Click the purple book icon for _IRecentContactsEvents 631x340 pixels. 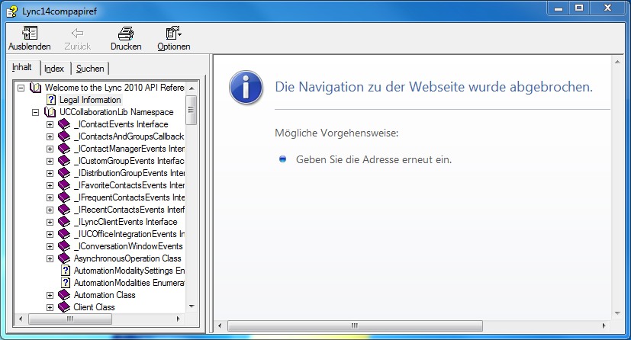(64, 210)
